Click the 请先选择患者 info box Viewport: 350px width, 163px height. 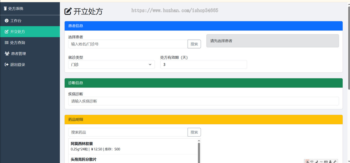click(273, 41)
